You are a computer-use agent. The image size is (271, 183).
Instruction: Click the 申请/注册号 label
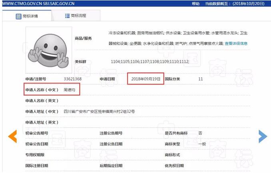[36, 79]
